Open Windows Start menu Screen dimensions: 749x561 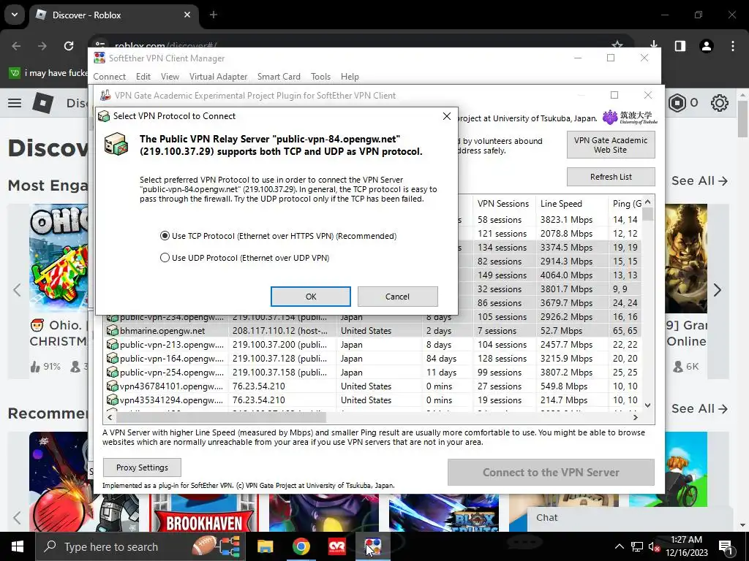(x=18, y=546)
